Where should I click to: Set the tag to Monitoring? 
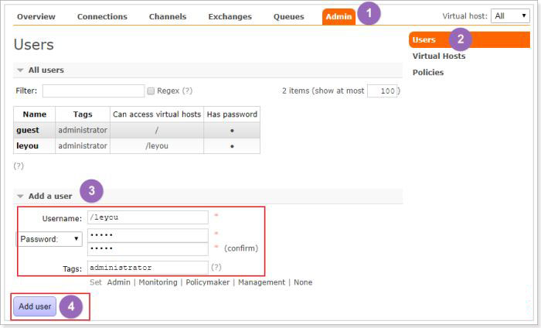158,282
